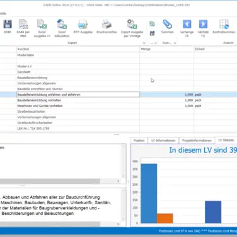Click the Einheit column header
The width and height of the screenshot is (237, 237).
[x=216, y=49]
